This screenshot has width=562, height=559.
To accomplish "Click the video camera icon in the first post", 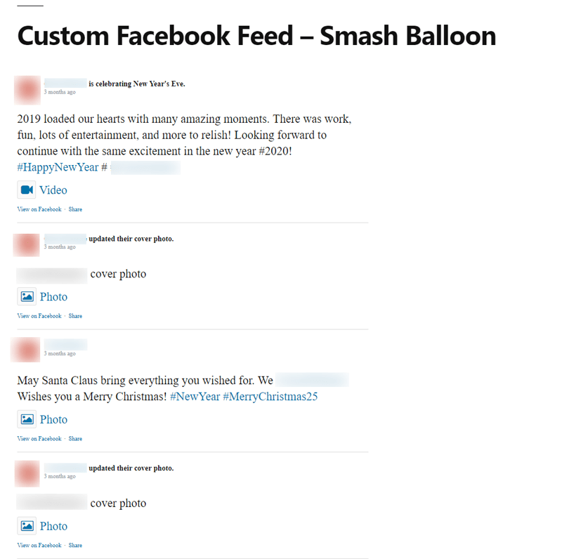I will pyautogui.click(x=25, y=190).
